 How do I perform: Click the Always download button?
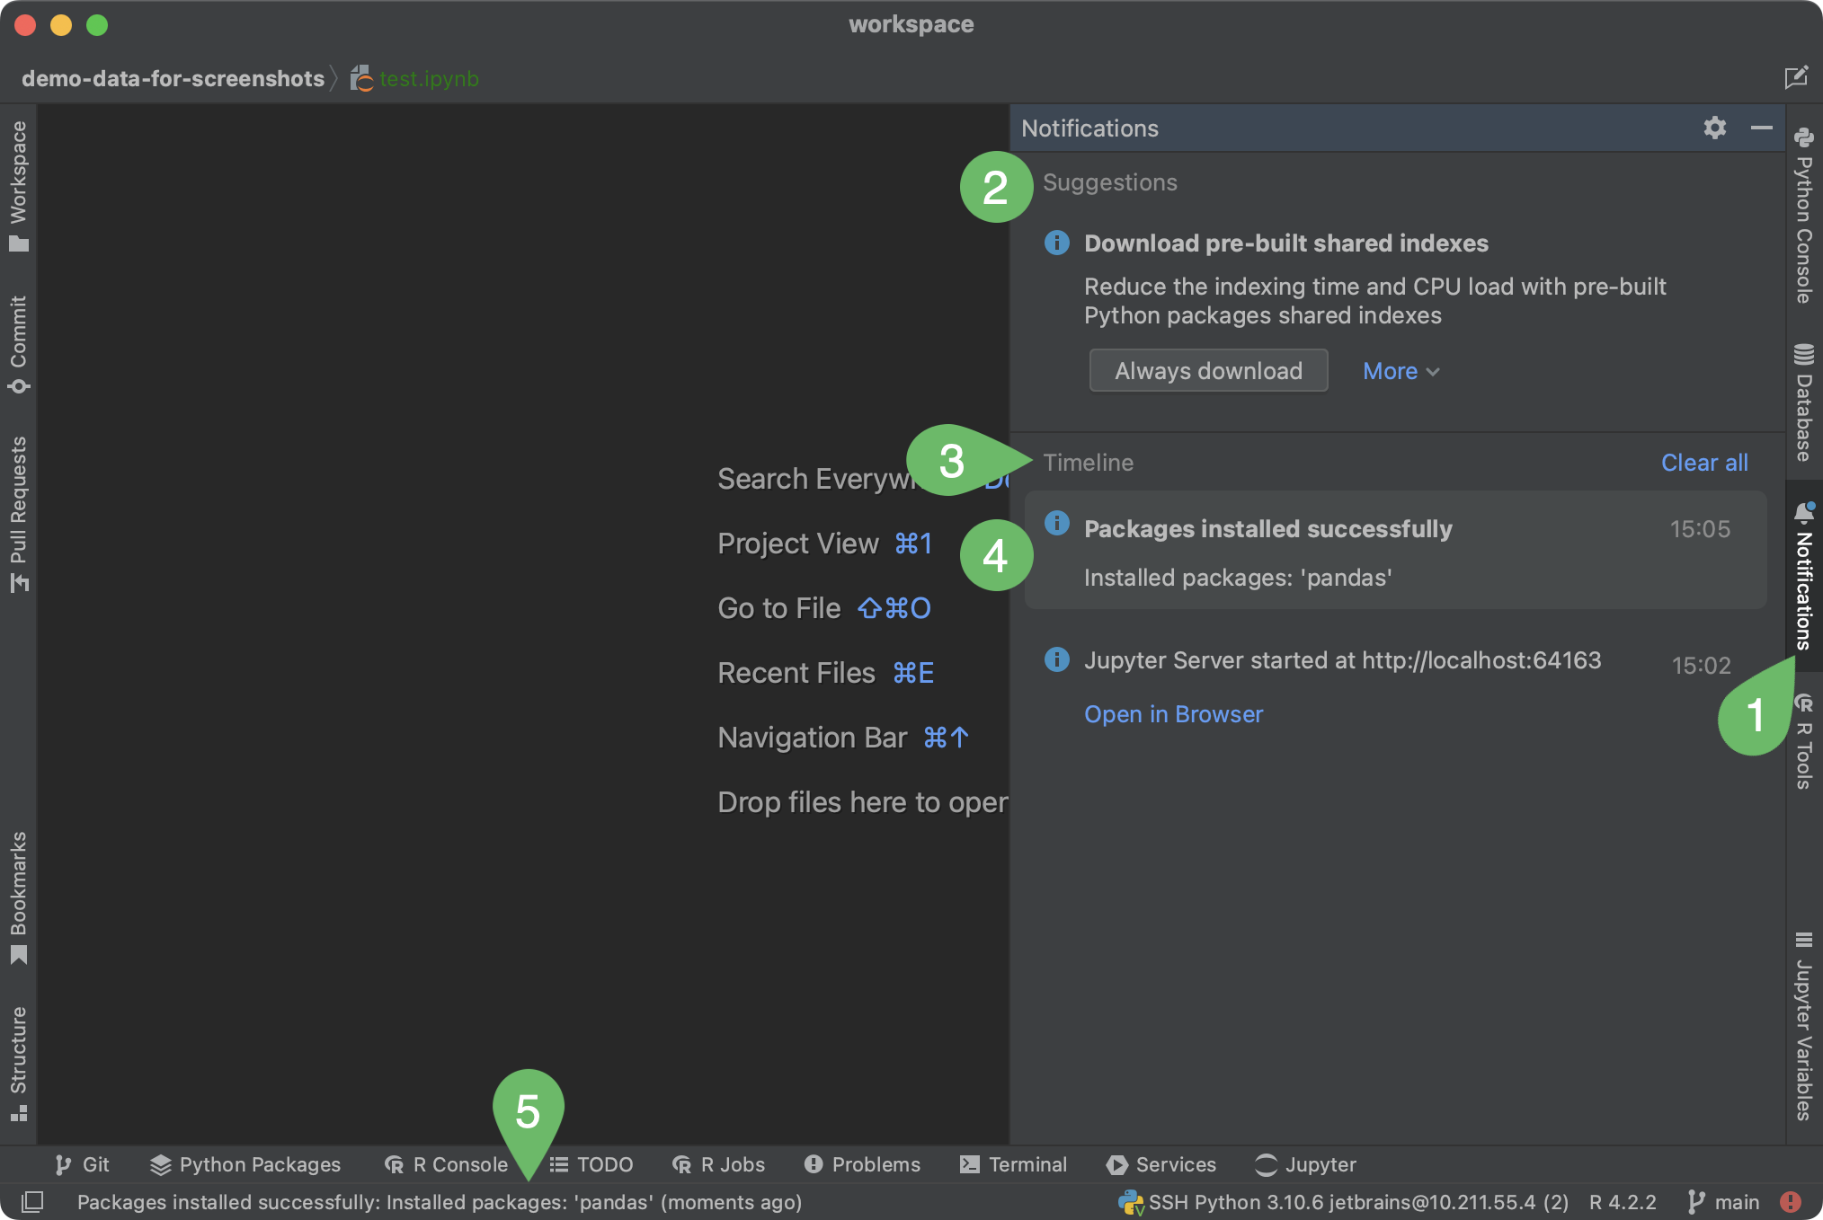pos(1208,370)
